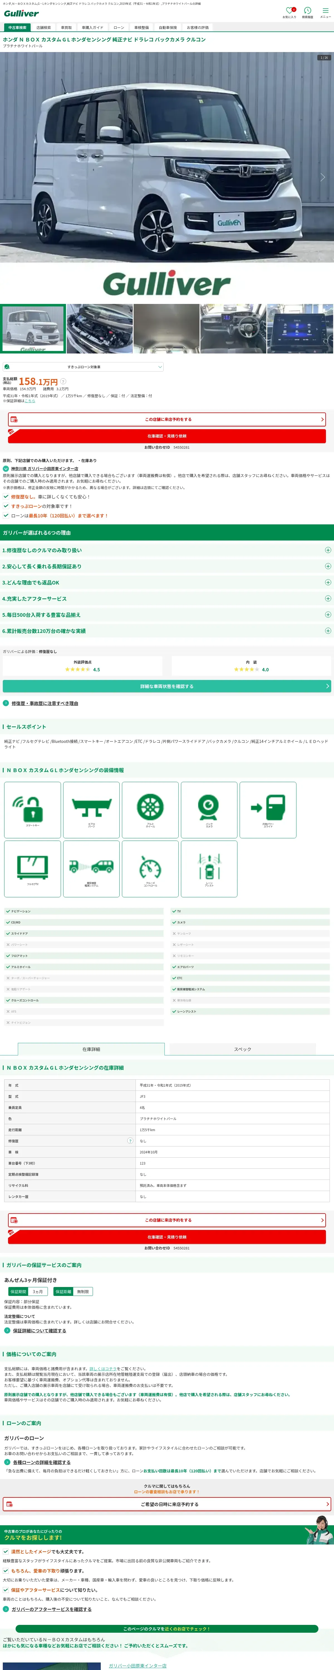
Task: Select the 自動車保険 nav tab
Action: coord(168,28)
